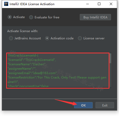Click the "licenseeName":"Dachen" line
The width and height of the screenshot is (119, 121).
pos(27,64)
